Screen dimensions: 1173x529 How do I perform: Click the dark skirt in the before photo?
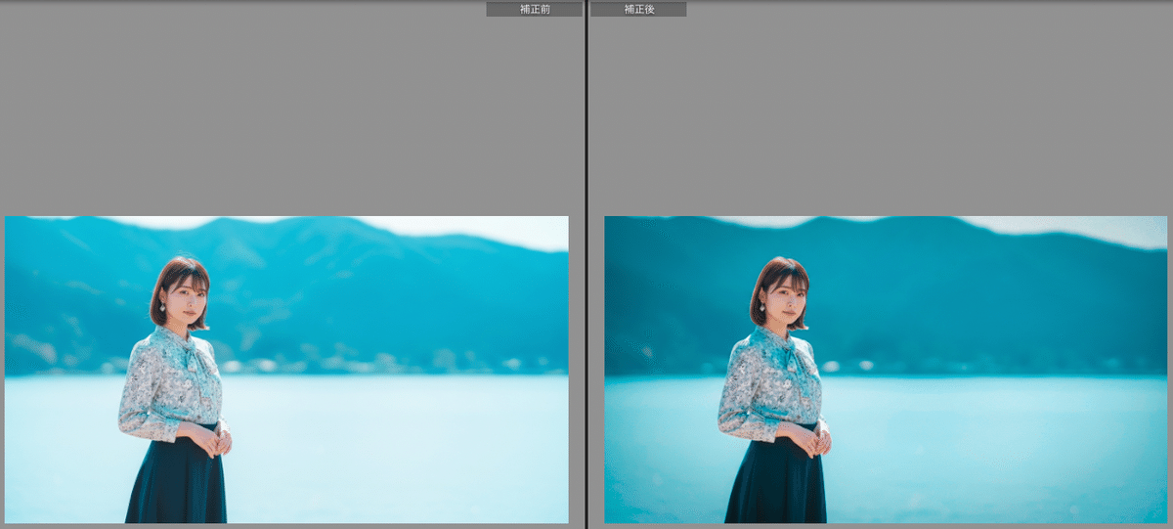(176, 484)
